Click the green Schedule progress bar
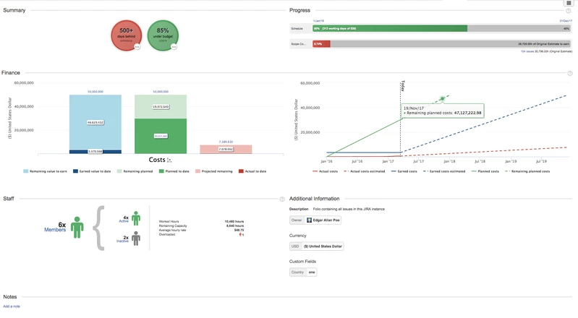Image resolution: width=578 pixels, height=318 pixels. [x=391, y=28]
